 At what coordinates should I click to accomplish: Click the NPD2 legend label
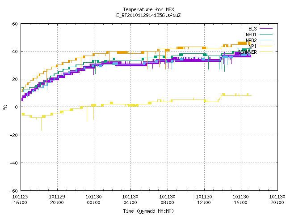coord(251,40)
